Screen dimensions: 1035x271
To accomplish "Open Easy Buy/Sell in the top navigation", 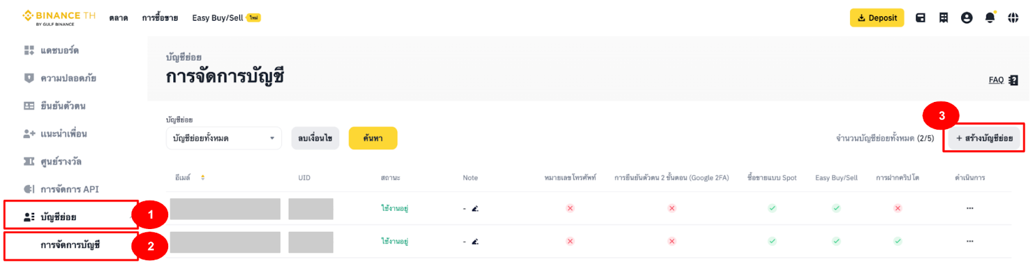I will 217,18.
